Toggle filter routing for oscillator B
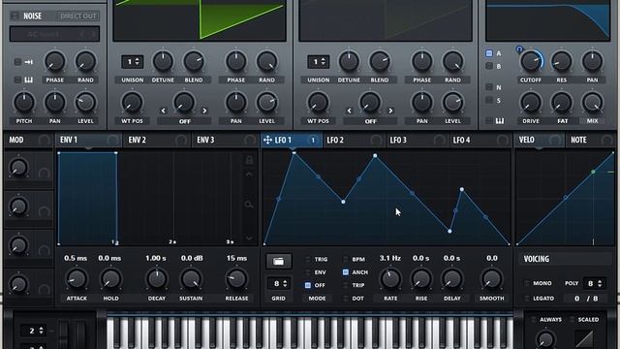Image resolution: width=620 pixels, height=349 pixels. point(489,66)
